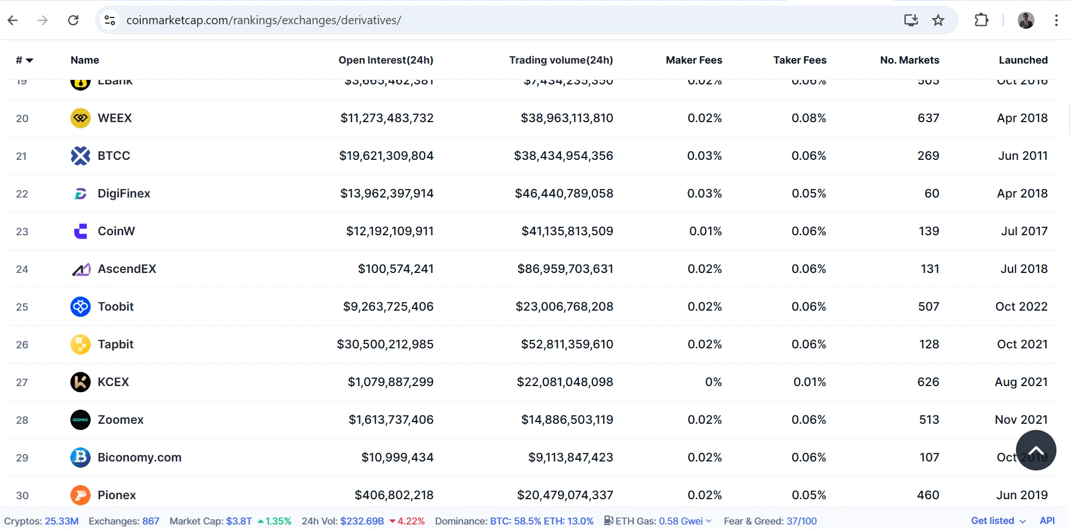Click the Pionex exchange logo icon
This screenshot has width=1070, height=529.
tap(81, 495)
